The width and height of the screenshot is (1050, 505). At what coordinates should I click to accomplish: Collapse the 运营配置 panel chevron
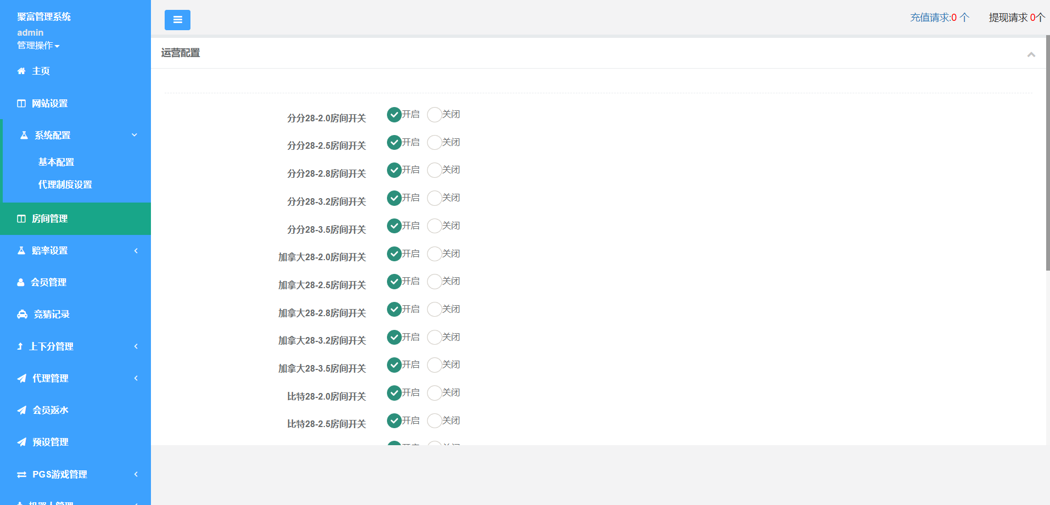pos(1031,54)
